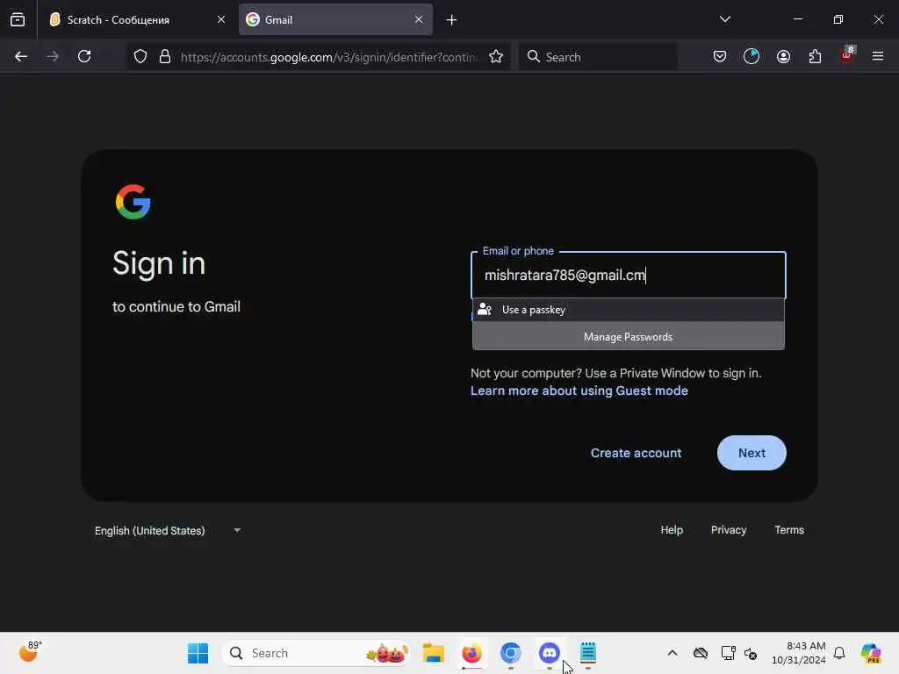
Task: Expand the list all tabs chevron
Action: [724, 19]
